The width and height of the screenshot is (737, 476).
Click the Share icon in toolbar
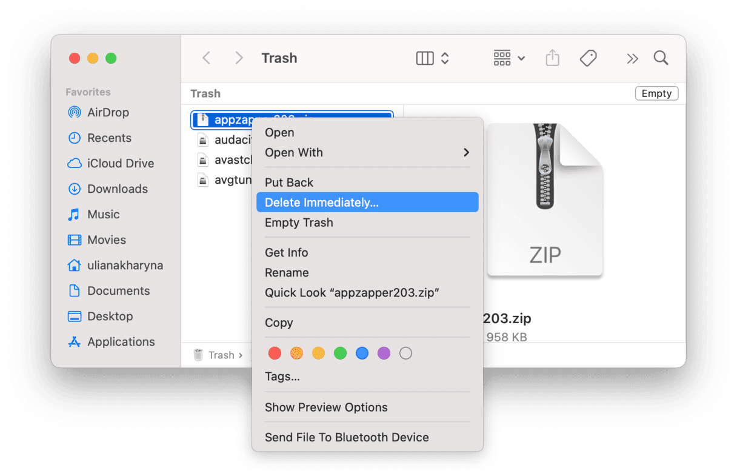pos(552,58)
